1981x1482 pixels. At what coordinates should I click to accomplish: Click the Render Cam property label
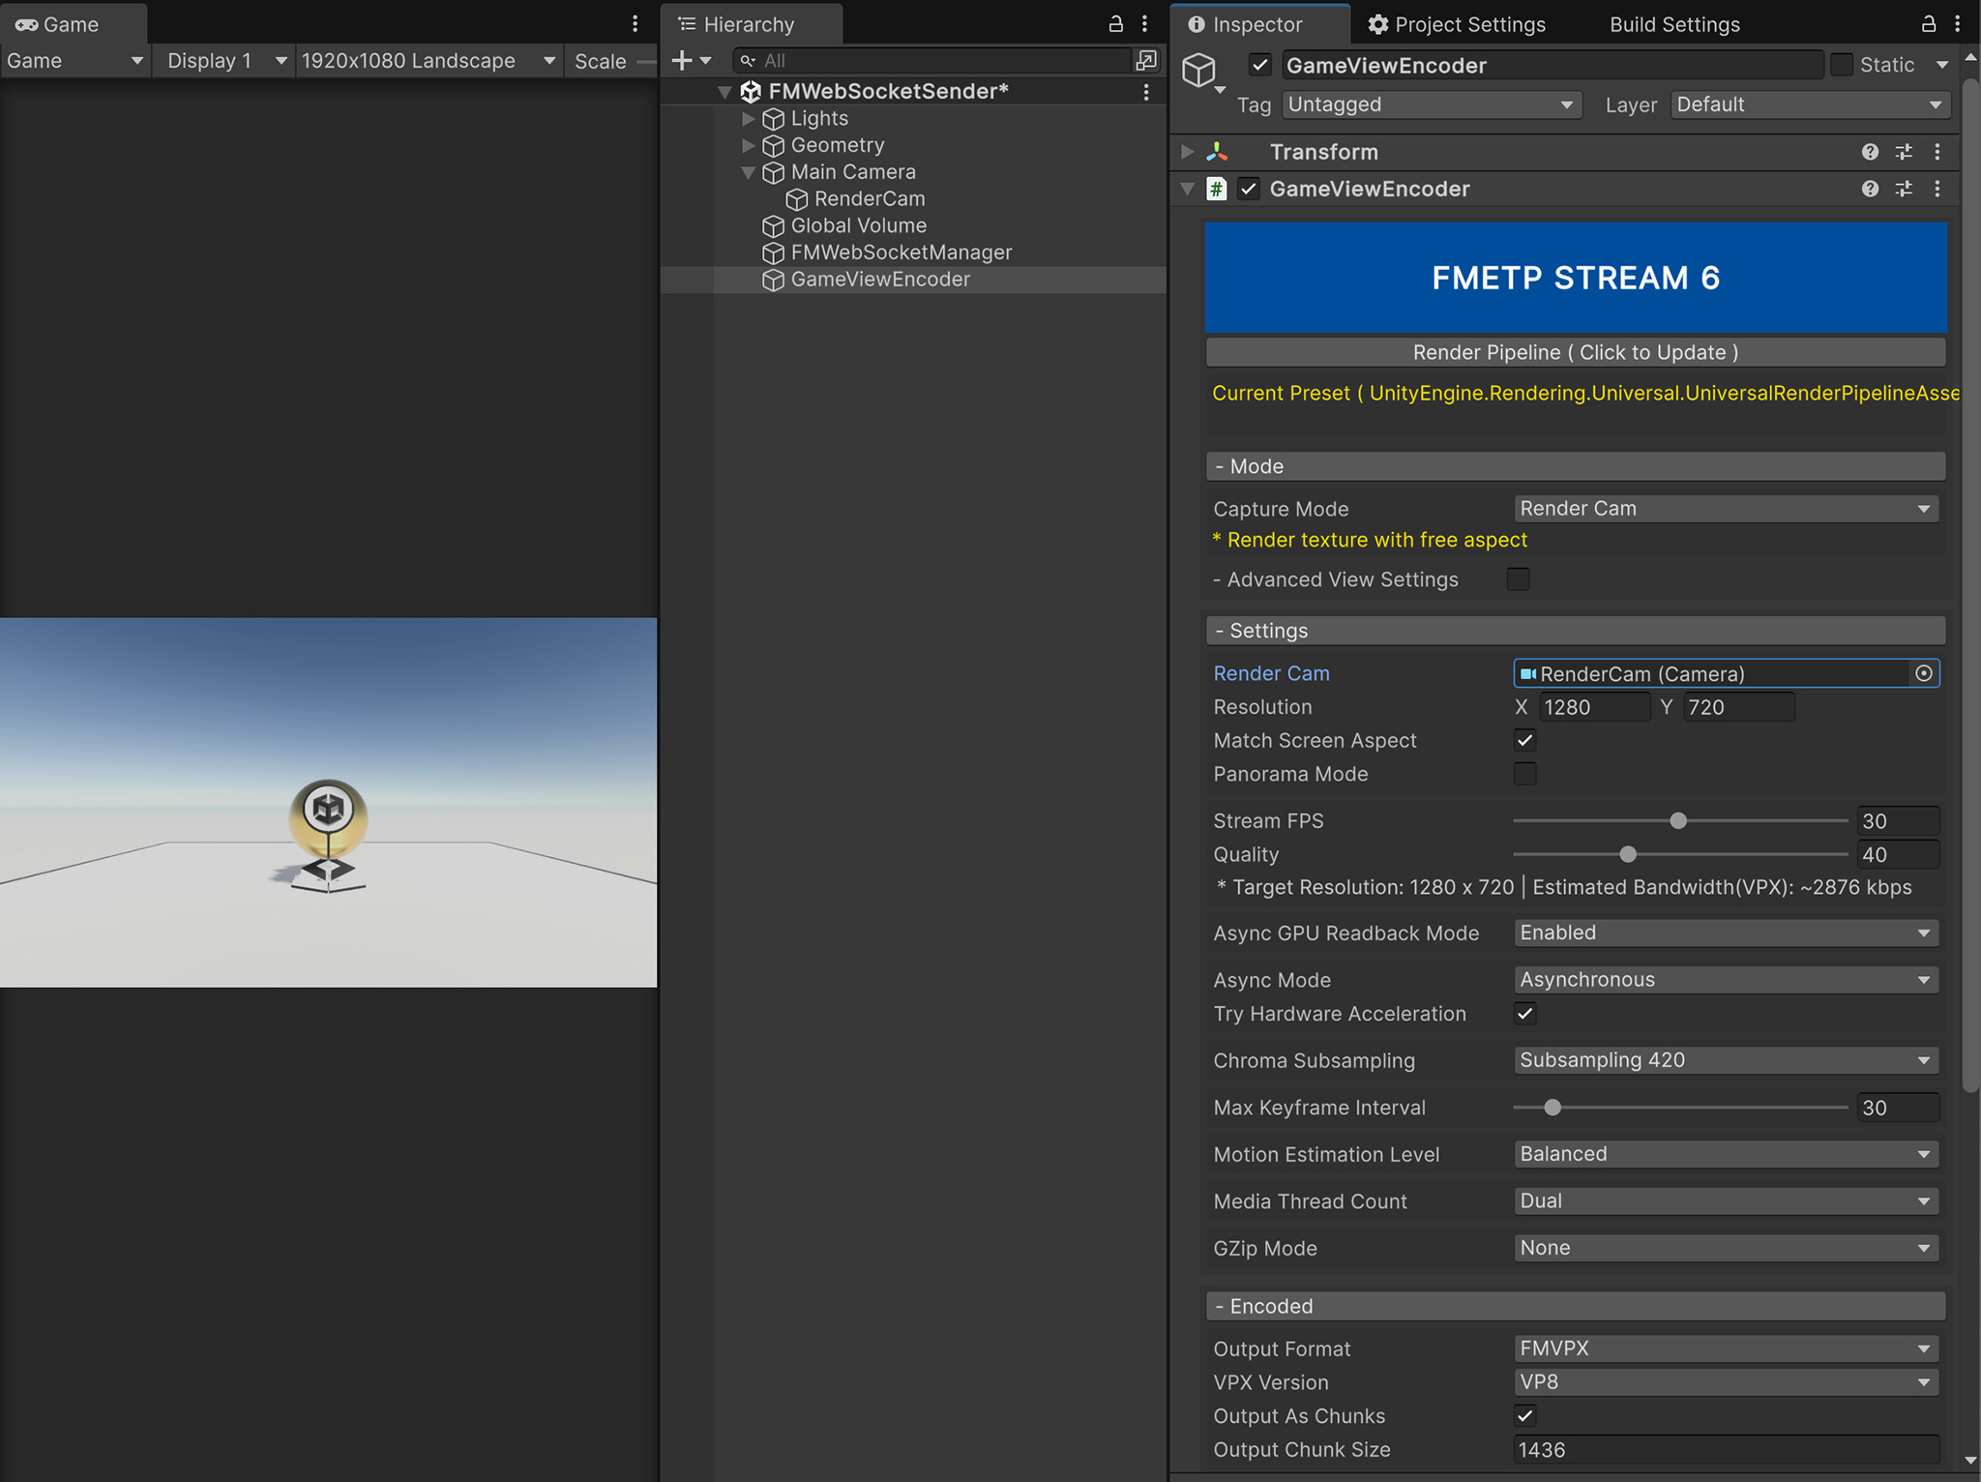pyautogui.click(x=1271, y=673)
